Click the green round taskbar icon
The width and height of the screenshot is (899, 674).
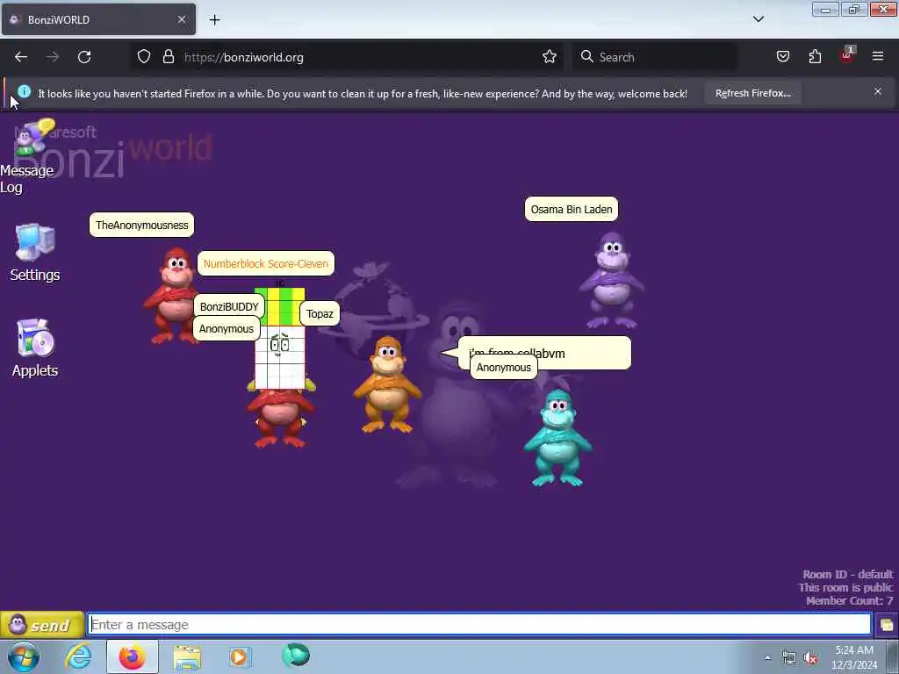(296, 655)
